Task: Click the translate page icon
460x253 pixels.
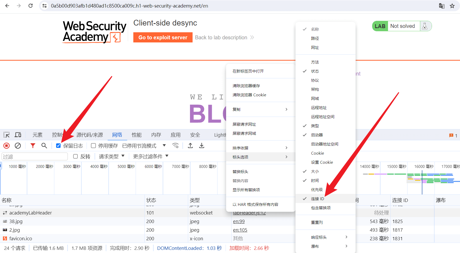Action: [x=442, y=6]
